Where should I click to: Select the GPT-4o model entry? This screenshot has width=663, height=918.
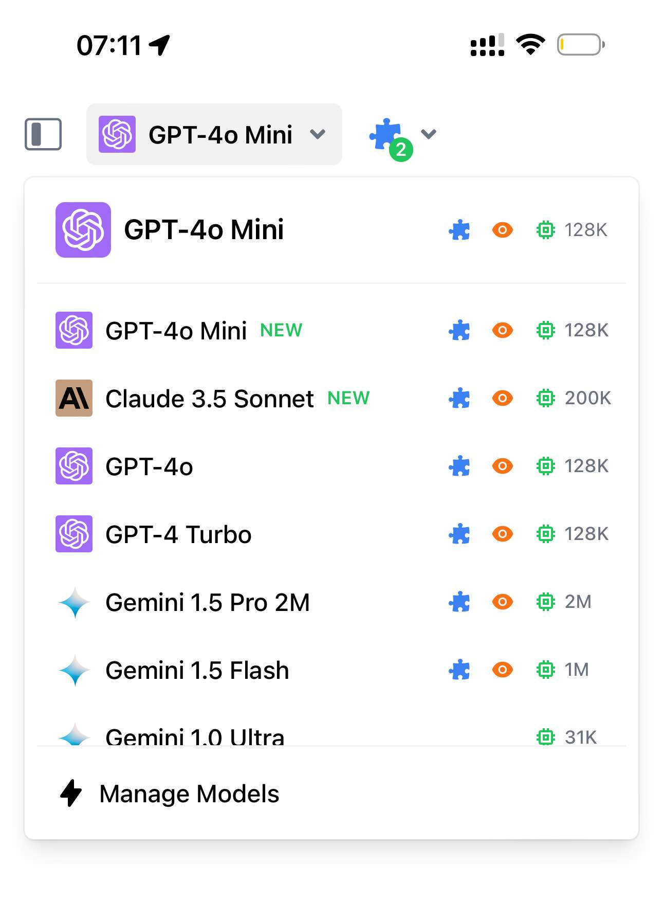click(331, 466)
